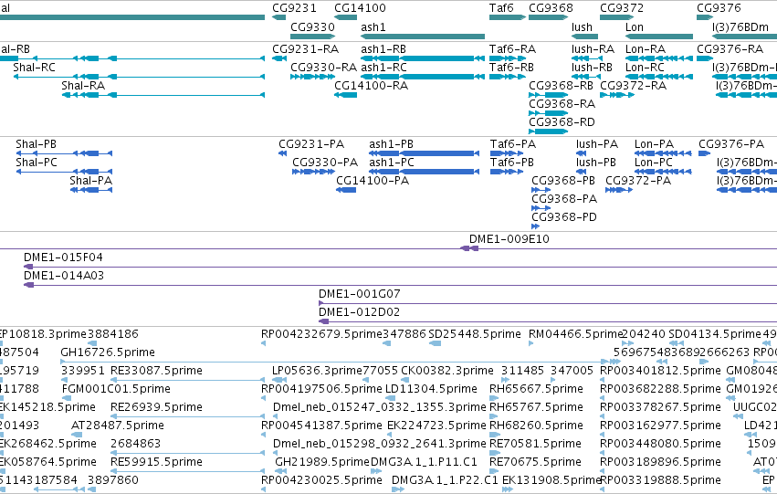The image size is (777, 494).
Task: Click the CG9368-RA transcript label
Action: (562, 104)
